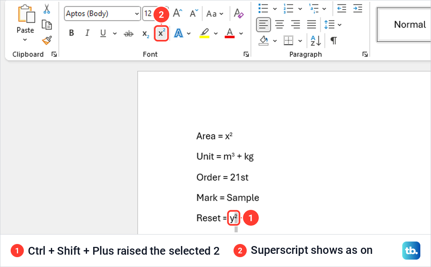This screenshot has width=431, height=267.
Task: Open Clipboard pane dialog launcher
Action: (x=54, y=55)
